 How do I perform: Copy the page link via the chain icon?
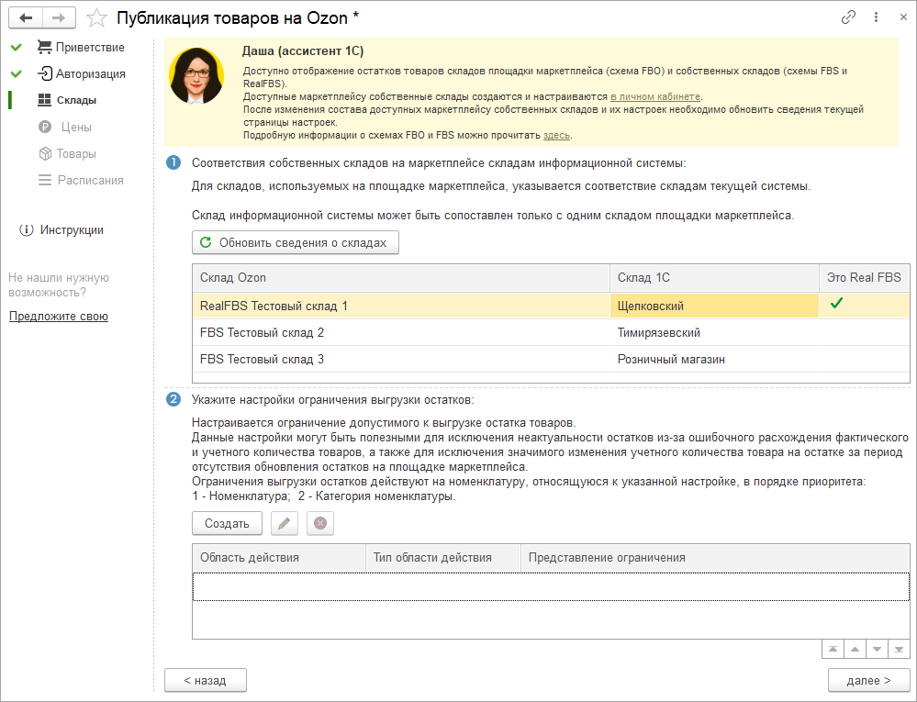[848, 17]
